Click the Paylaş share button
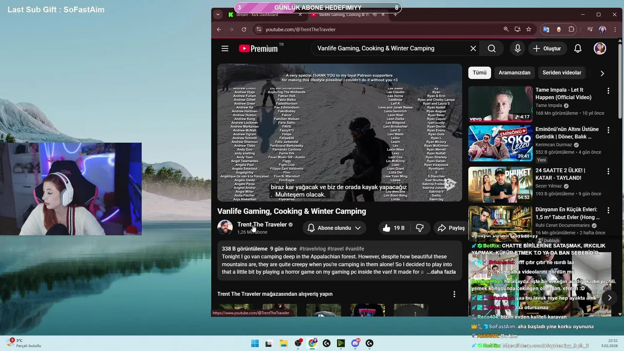This screenshot has width=624, height=351. (451, 228)
